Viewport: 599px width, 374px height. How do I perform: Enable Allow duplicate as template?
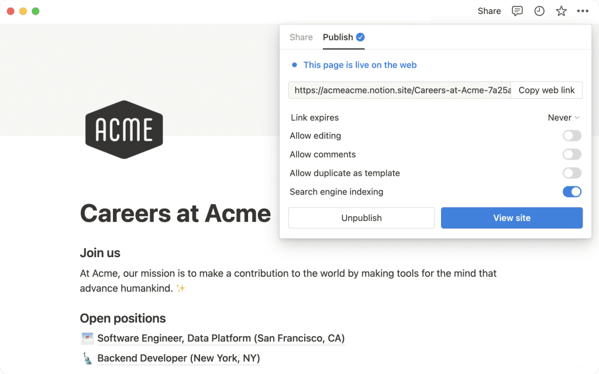pos(572,173)
